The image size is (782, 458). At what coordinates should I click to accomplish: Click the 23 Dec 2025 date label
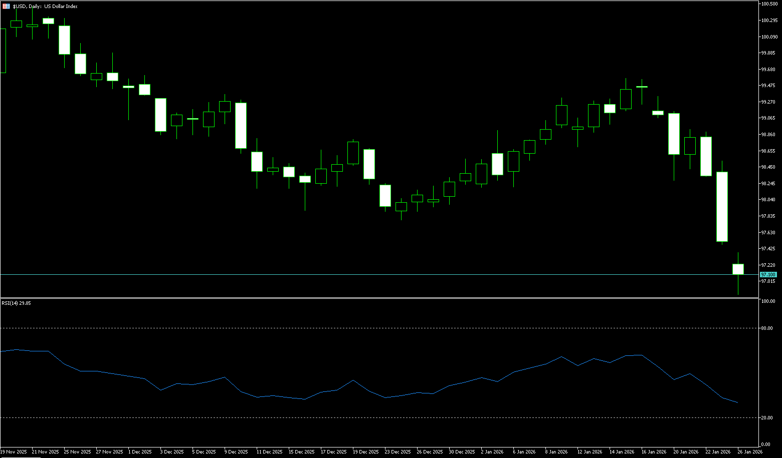[x=398, y=452]
